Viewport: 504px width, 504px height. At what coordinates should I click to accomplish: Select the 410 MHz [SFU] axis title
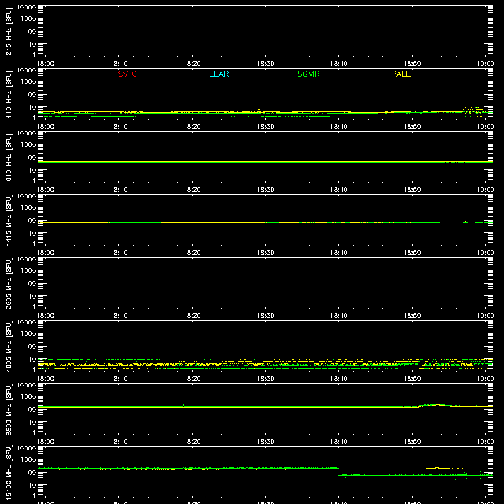(x=8, y=94)
